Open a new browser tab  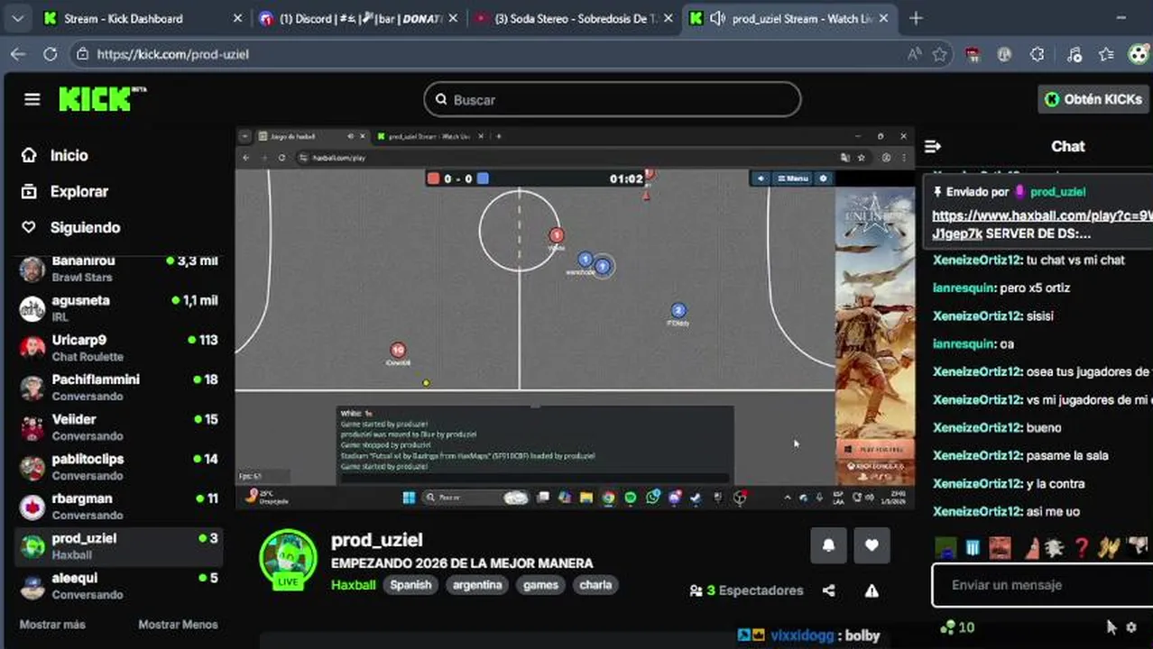click(916, 18)
